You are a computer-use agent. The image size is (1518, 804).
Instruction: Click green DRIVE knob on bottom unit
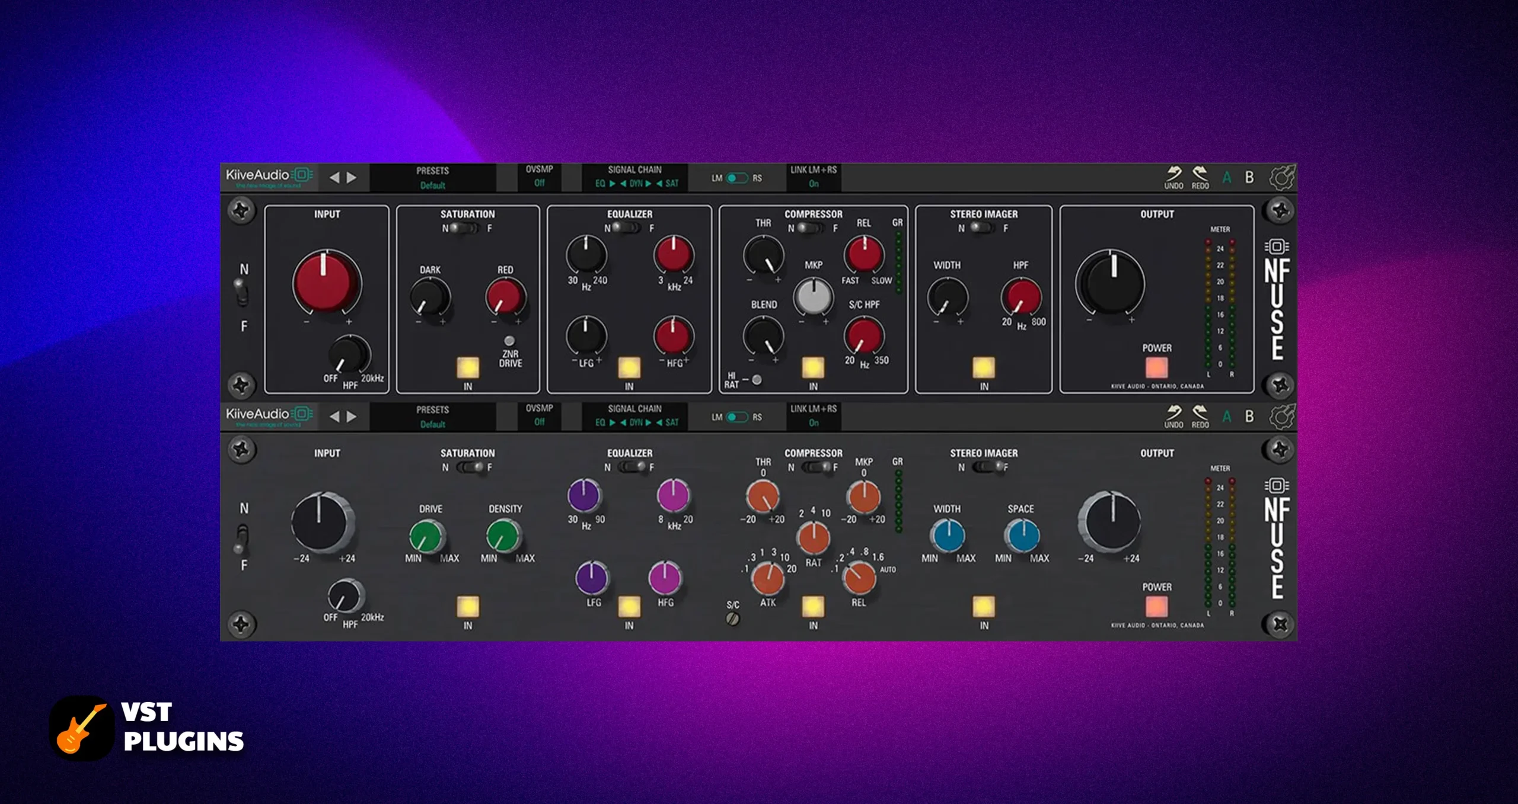(427, 536)
